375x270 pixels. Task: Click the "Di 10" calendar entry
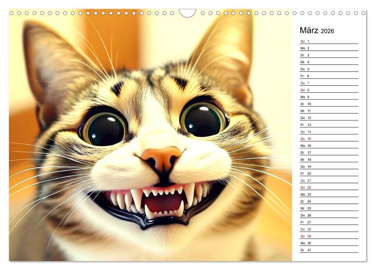[x=329, y=104]
